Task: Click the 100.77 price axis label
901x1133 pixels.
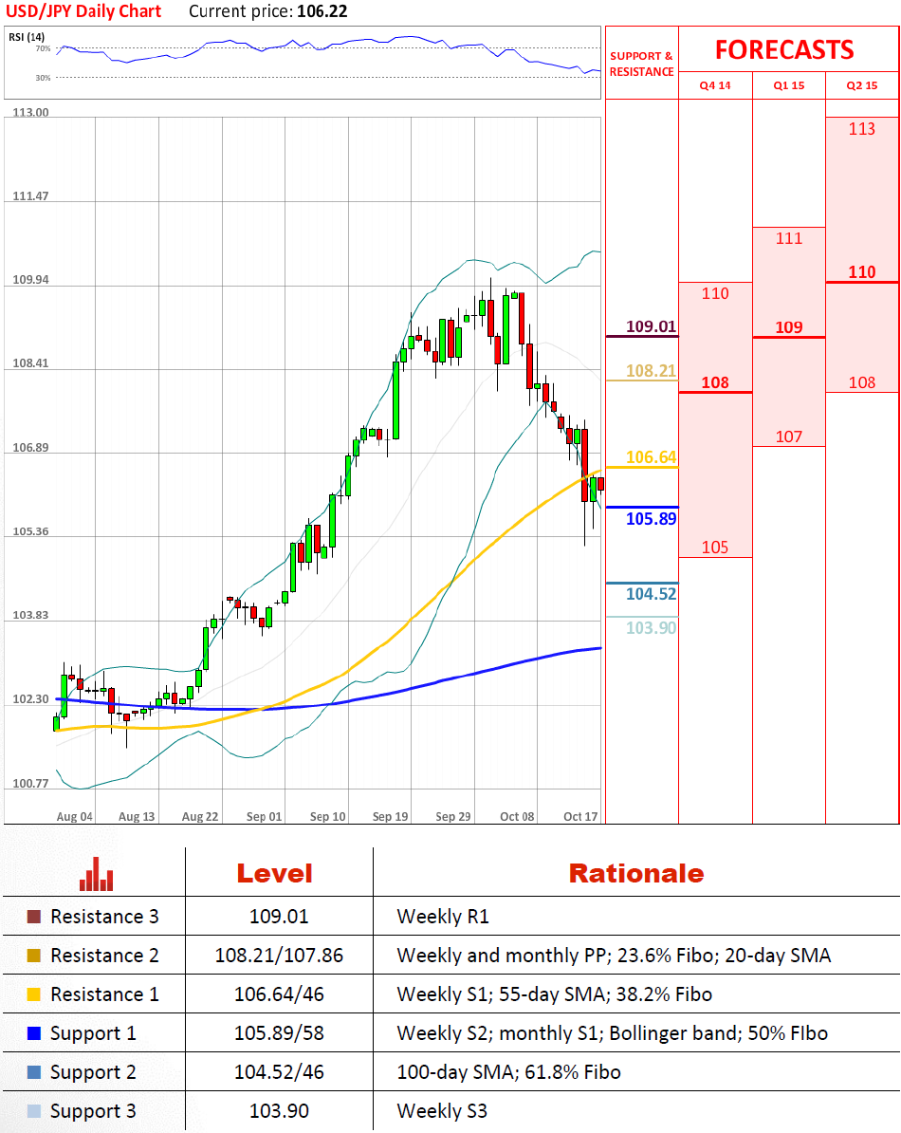Action: pyautogui.click(x=30, y=783)
